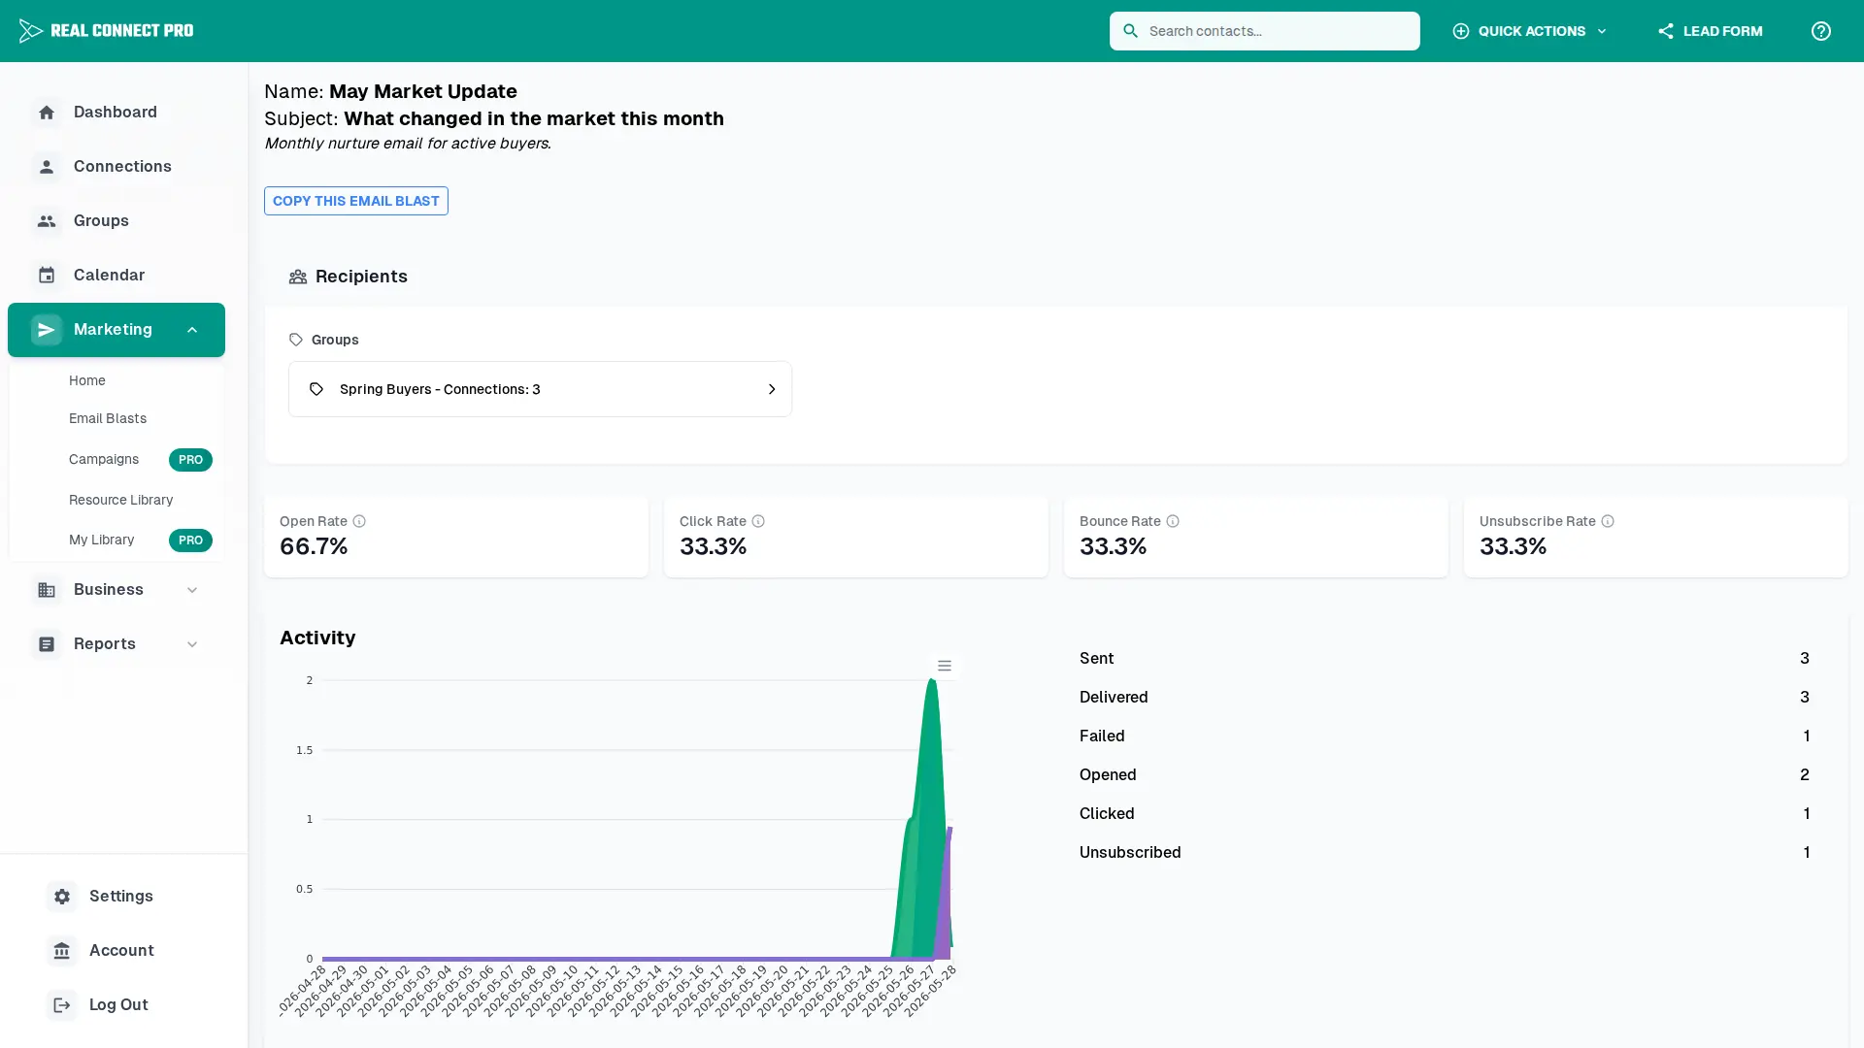Click the Marketing paper plane icon
This screenshot has width=1864, height=1048.
[x=47, y=330]
